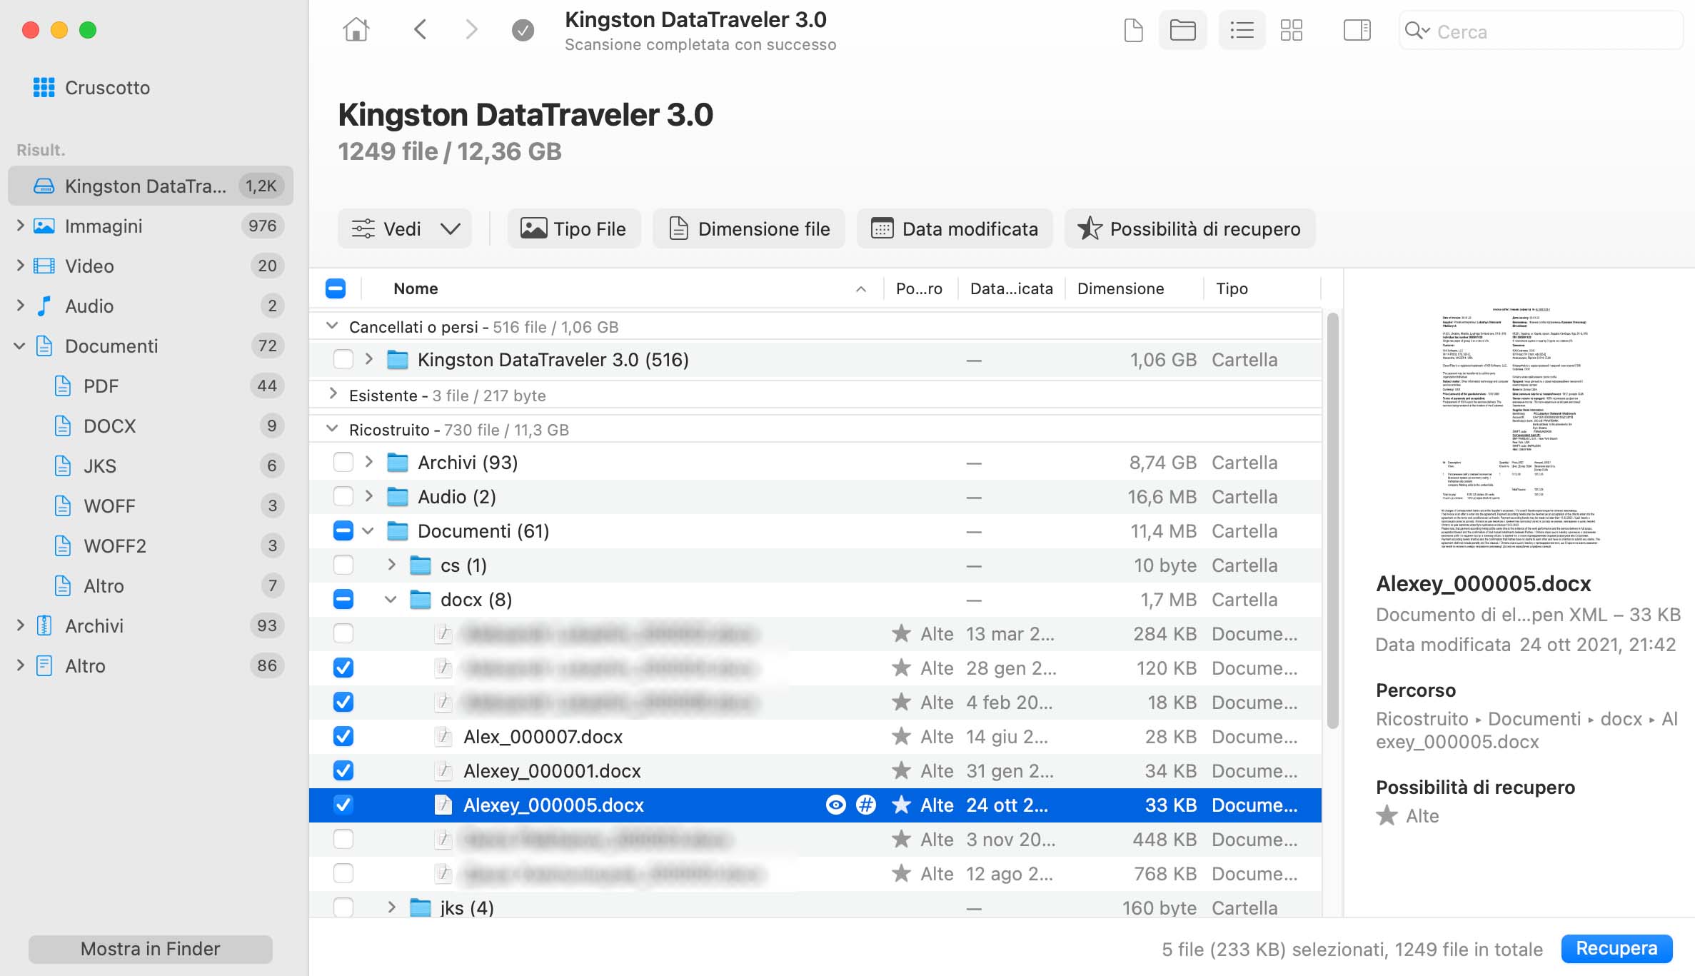Open Cruscotto dashboard grid icon
1695x976 pixels.
[44, 87]
